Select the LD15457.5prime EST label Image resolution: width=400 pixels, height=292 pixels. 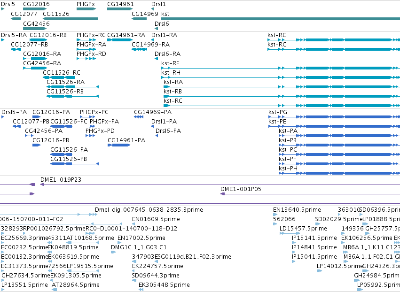303,229
